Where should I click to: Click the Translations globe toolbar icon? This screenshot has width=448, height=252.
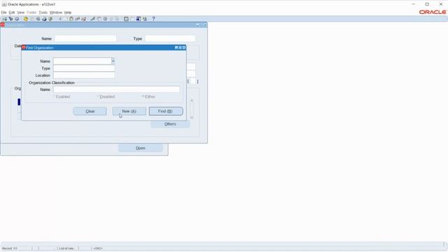(105, 19)
